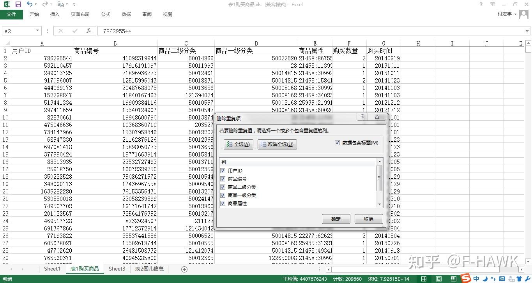Click previous sheet navigation arrow

(x=11, y=269)
